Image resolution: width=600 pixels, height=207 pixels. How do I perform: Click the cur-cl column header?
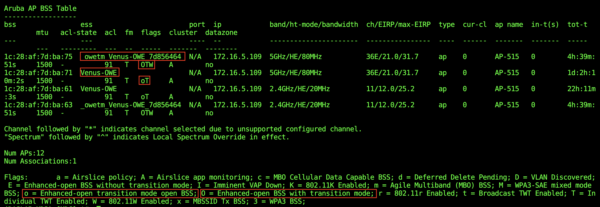(x=475, y=25)
